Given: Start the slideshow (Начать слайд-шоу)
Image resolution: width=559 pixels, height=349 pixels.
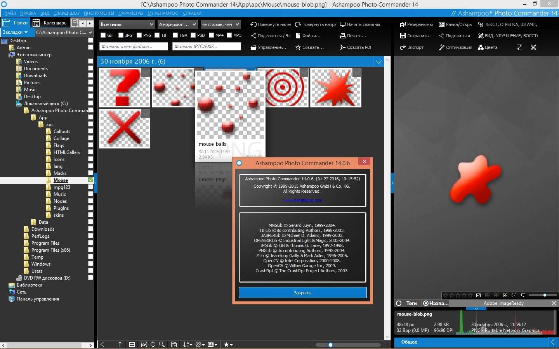Looking at the screenshot, I should pos(360,24).
